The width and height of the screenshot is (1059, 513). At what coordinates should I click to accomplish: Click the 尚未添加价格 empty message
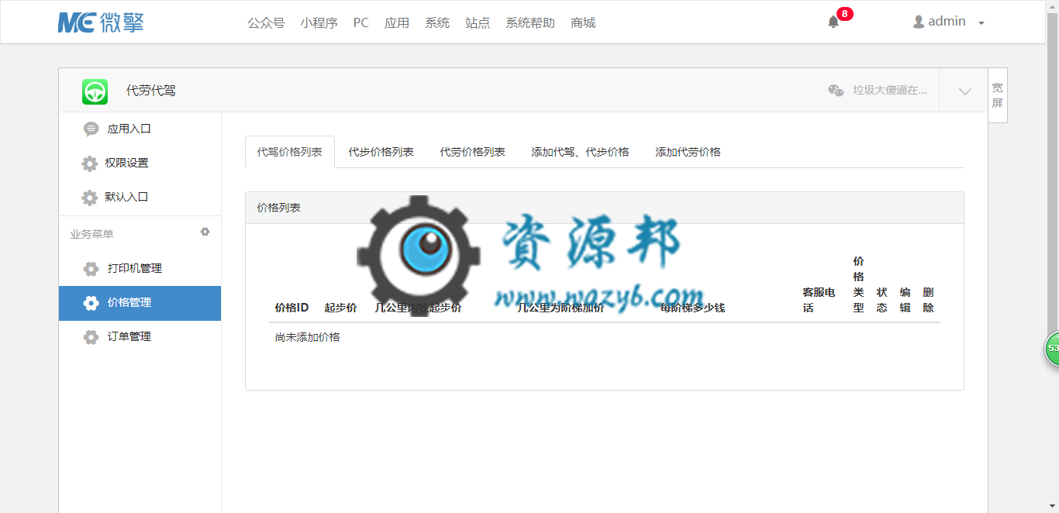tap(307, 337)
